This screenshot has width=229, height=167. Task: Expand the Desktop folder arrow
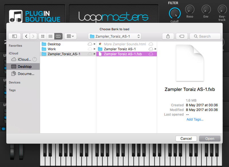click(x=94, y=44)
